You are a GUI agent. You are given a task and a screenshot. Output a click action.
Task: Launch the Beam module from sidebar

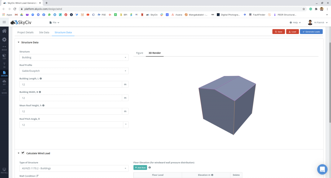(x=4, y=48)
